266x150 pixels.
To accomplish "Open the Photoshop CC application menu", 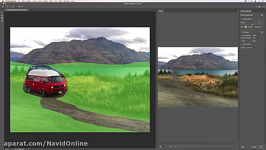I will (x=11, y=1).
